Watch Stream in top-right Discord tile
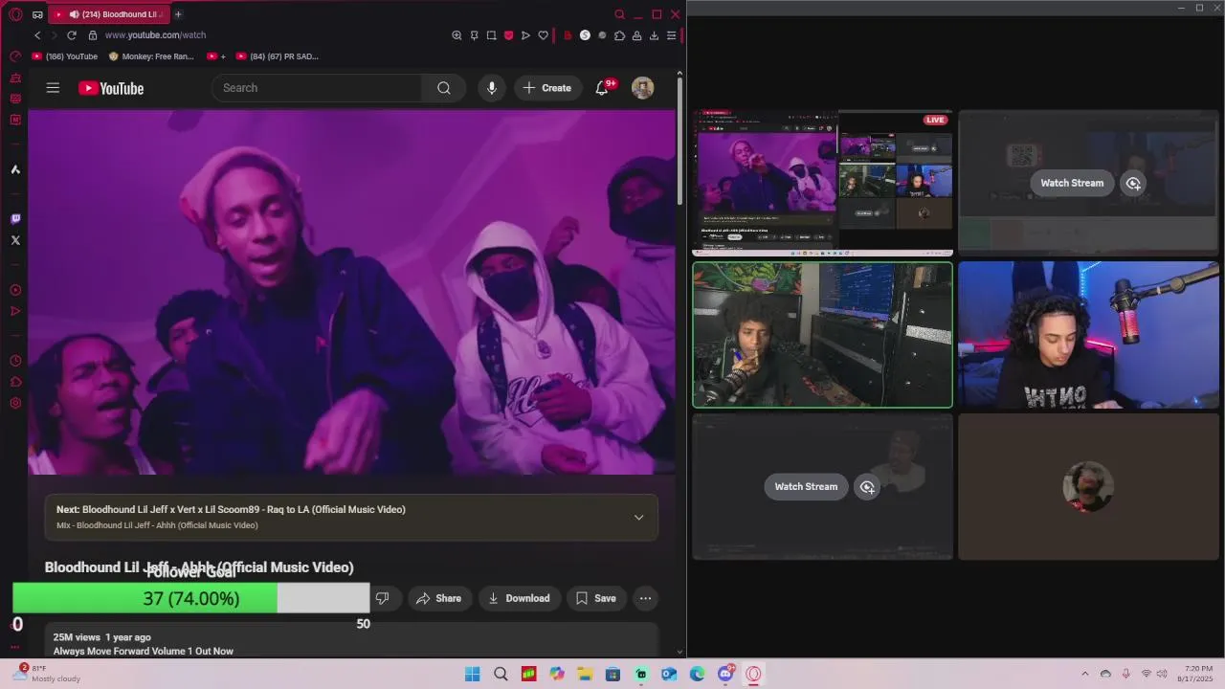This screenshot has height=689, width=1225. coord(1072,183)
